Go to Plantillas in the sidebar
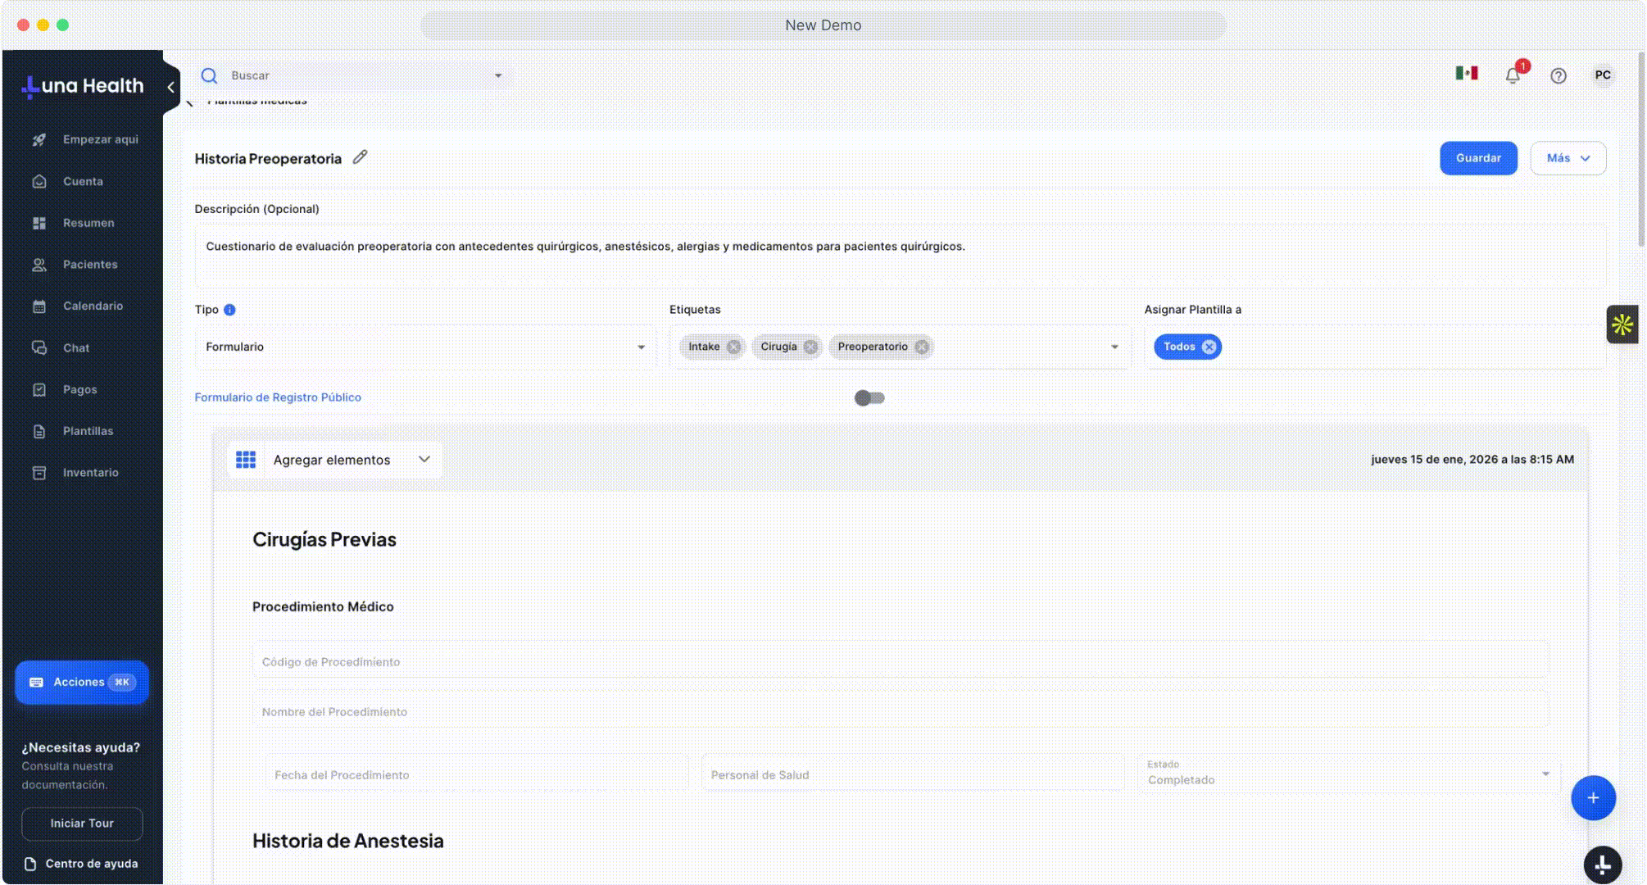1647x885 pixels. point(88,431)
